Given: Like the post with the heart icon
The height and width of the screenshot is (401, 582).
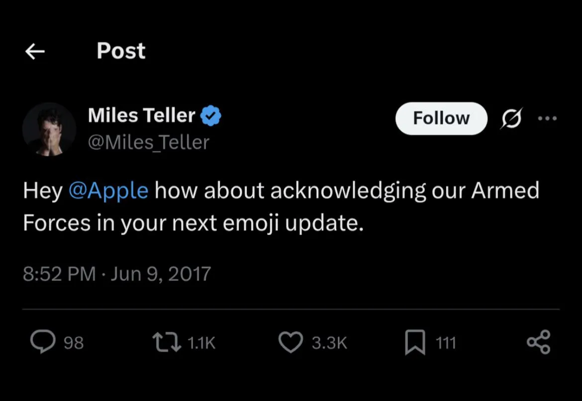Looking at the screenshot, I should 291,343.
